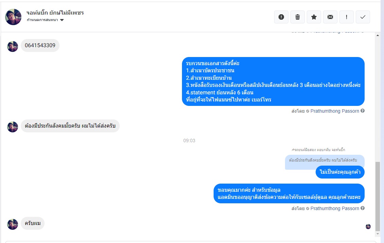The image size is (384, 243).
Task: Open the contact name จอห์นบิ๊ก ยักษ์ไม่มีเพชร
Action: (55, 13)
